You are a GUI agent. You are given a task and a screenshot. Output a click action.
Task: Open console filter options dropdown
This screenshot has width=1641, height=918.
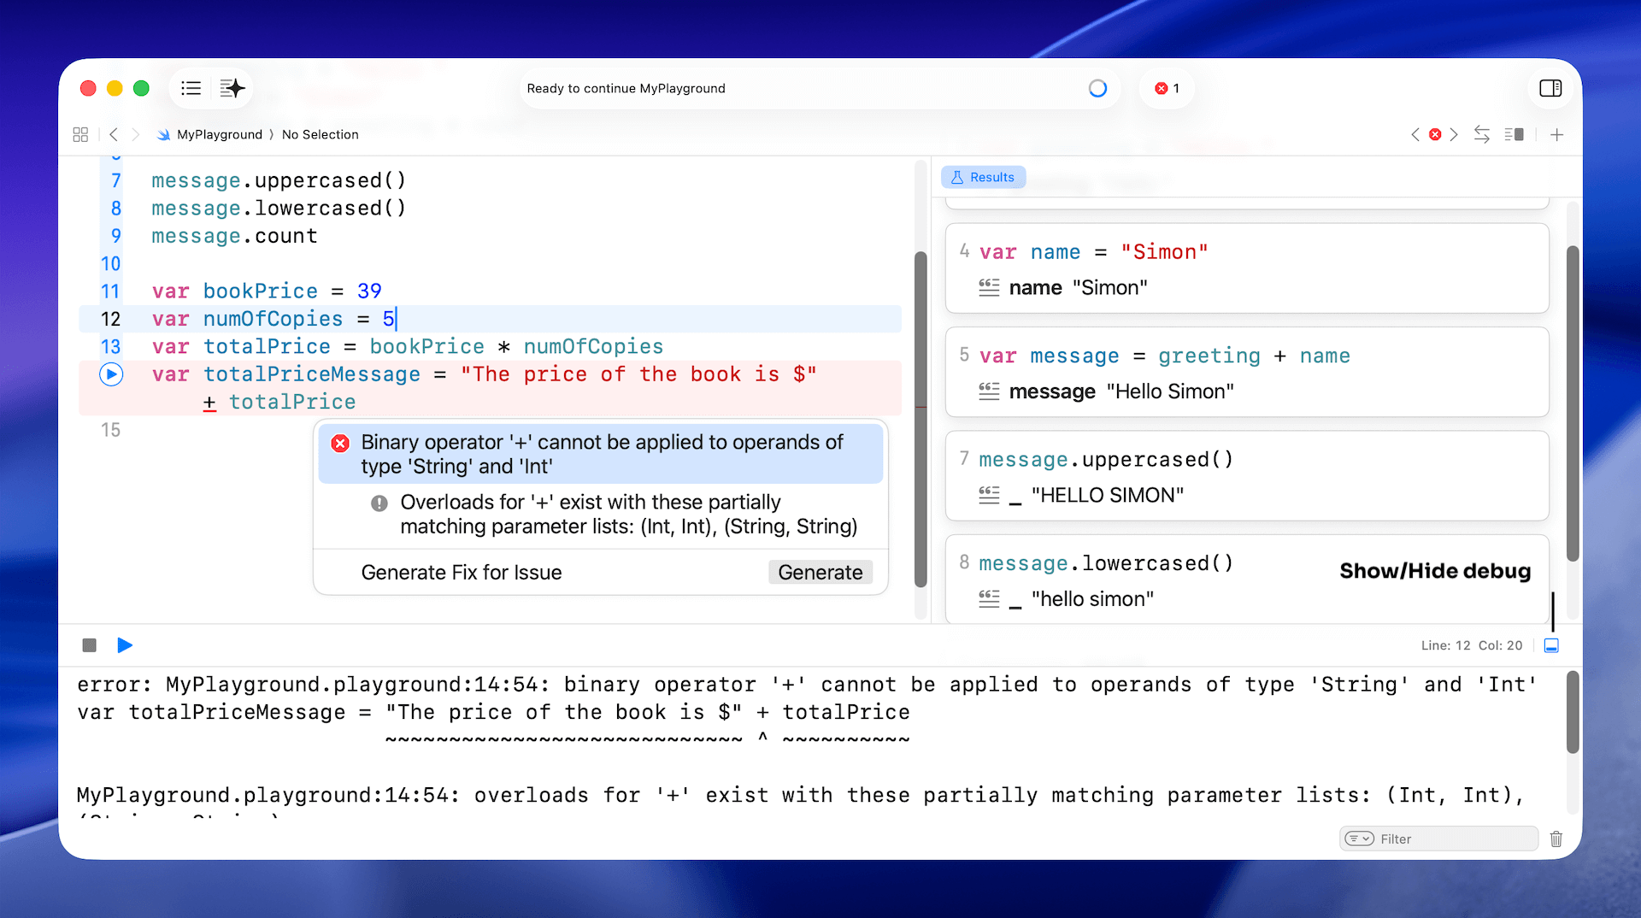click(x=1359, y=839)
